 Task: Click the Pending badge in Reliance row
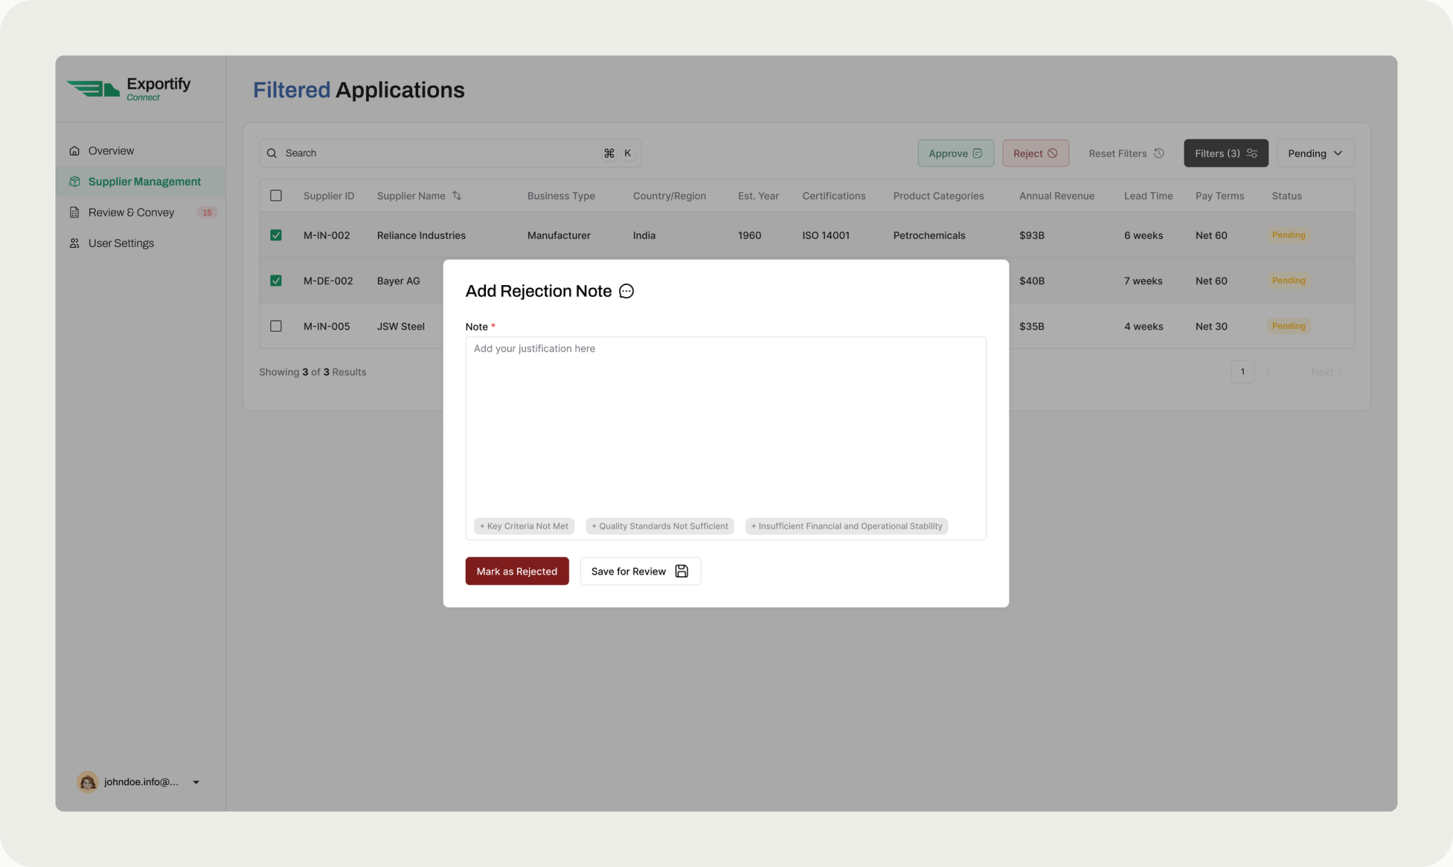[x=1288, y=235]
